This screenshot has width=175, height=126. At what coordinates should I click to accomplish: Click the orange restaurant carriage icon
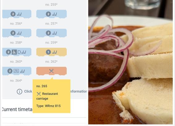coord(51,71)
